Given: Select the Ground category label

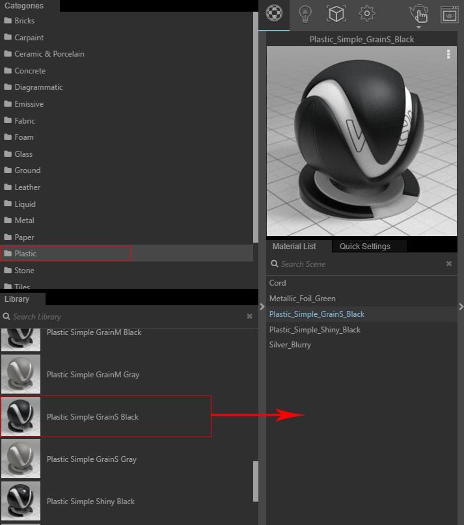Looking at the screenshot, I should coord(27,170).
